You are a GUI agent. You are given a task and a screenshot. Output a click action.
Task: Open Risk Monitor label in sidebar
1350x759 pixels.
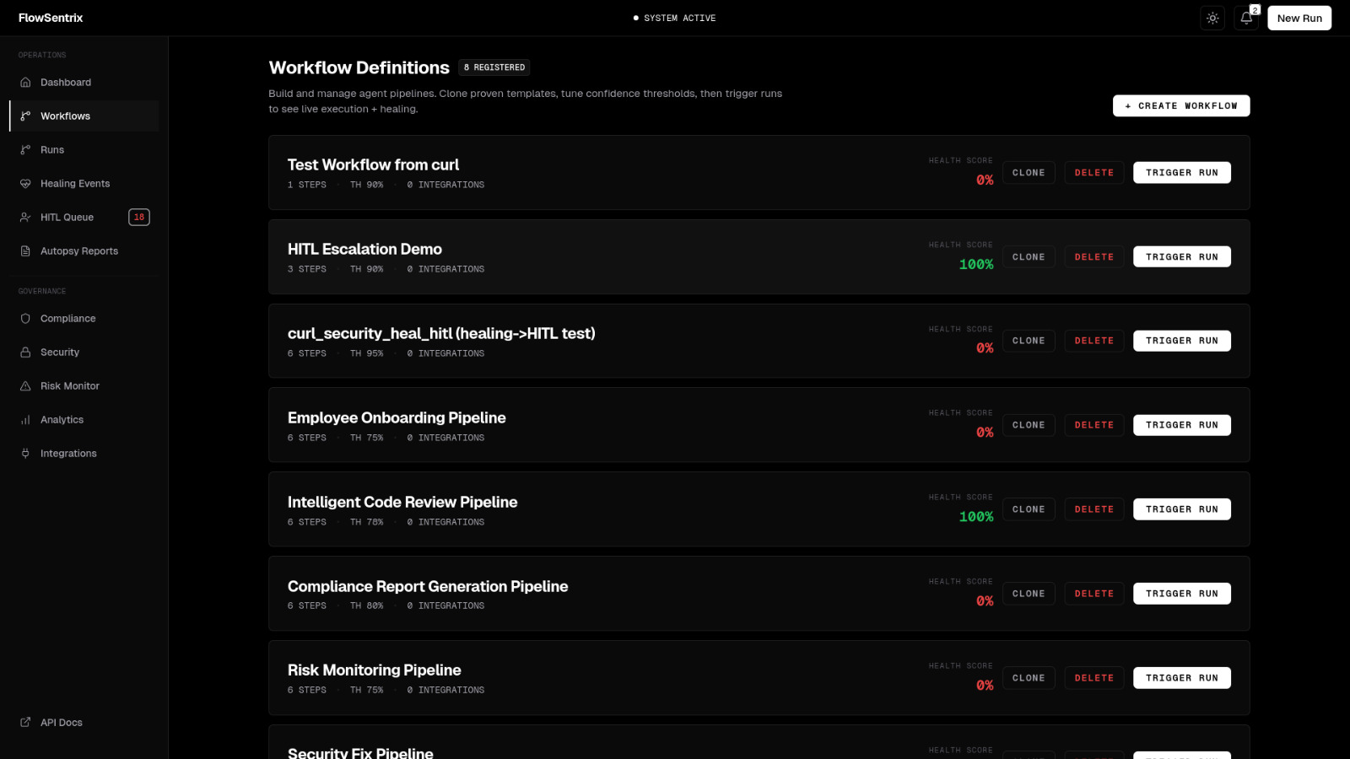point(70,386)
